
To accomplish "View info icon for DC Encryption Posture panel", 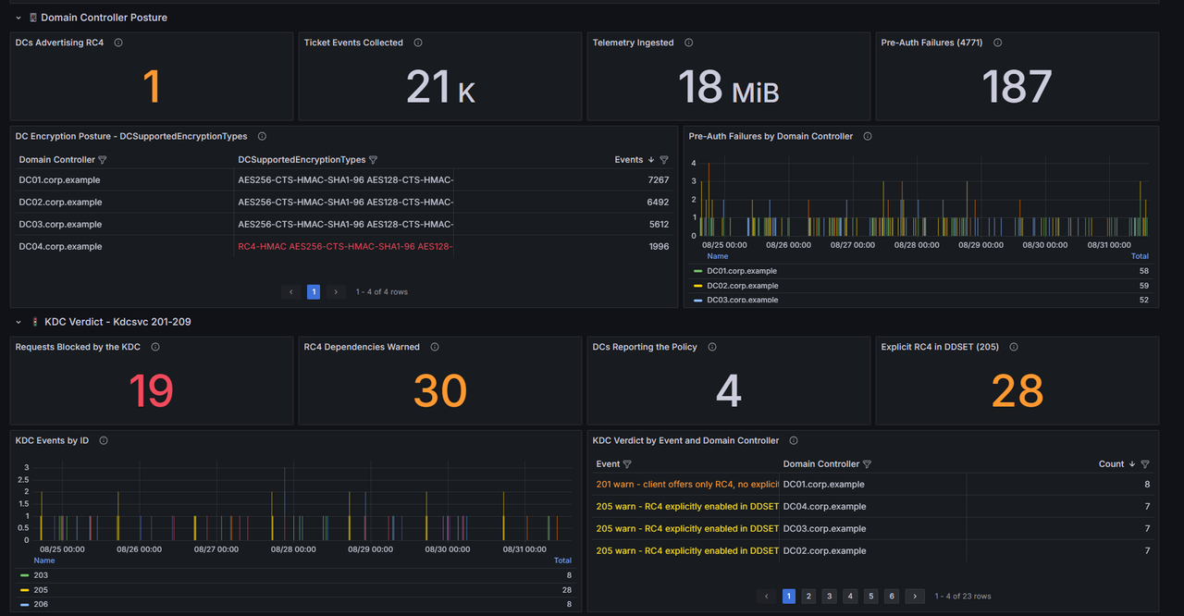I will [x=262, y=136].
